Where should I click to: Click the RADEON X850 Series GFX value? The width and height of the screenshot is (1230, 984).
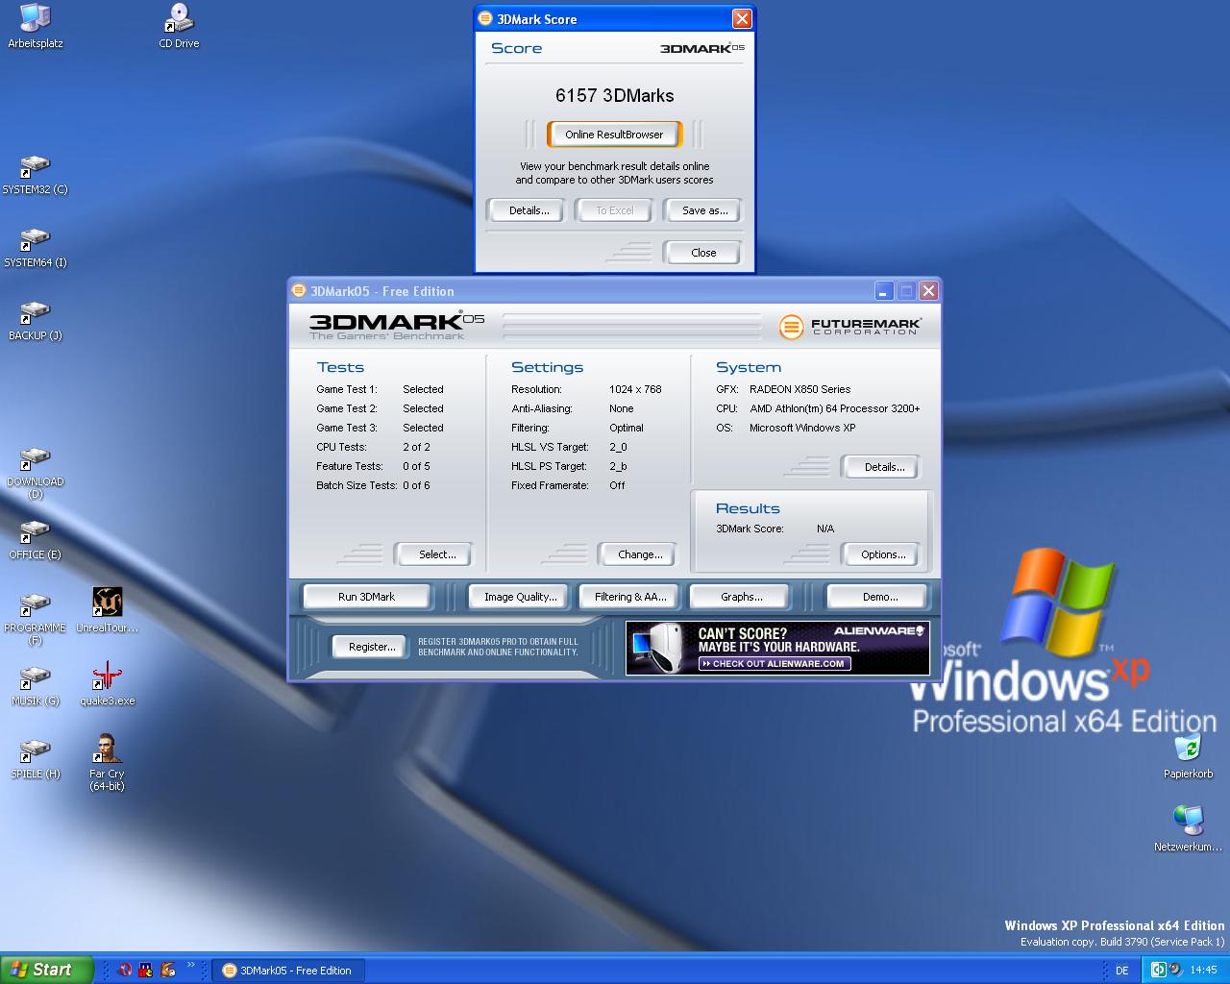point(799,389)
